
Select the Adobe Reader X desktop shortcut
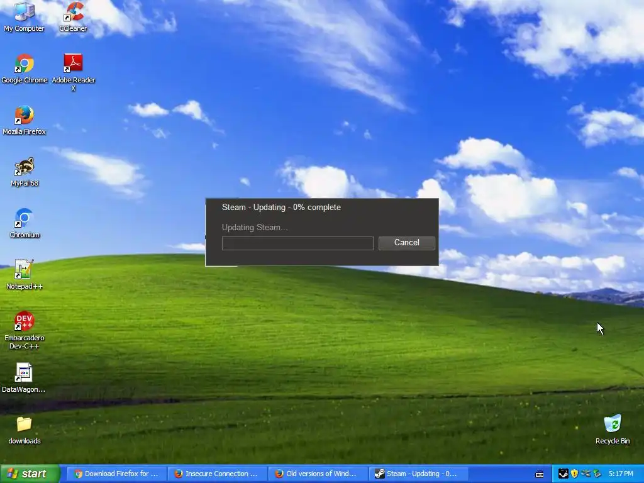[x=73, y=72]
